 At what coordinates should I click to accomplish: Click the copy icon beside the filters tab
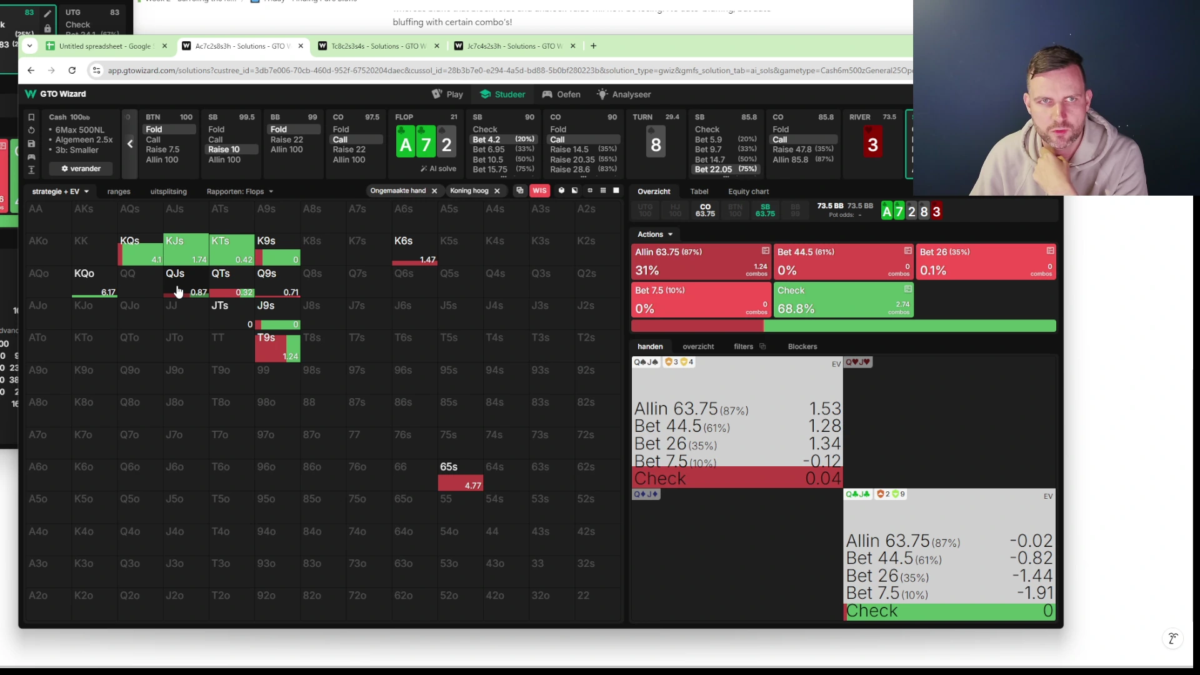pyautogui.click(x=762, y=346)
